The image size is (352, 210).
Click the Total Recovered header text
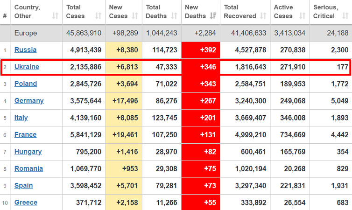[x=240, y=12]
